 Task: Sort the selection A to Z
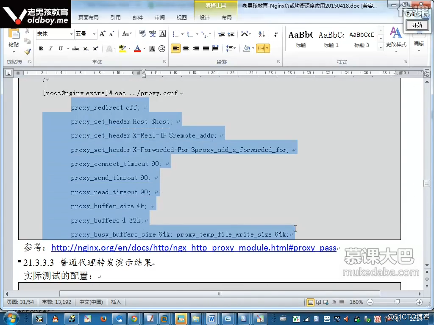coord(262,34)
